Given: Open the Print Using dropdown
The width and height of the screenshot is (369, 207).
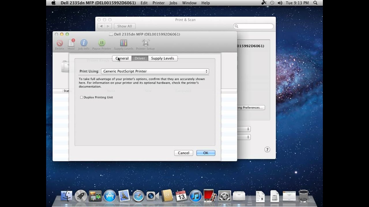Looking at the screenshot, I should point(155,71).
